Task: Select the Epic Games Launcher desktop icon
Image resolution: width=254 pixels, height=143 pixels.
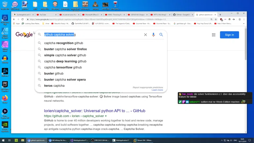Action: 5,86
